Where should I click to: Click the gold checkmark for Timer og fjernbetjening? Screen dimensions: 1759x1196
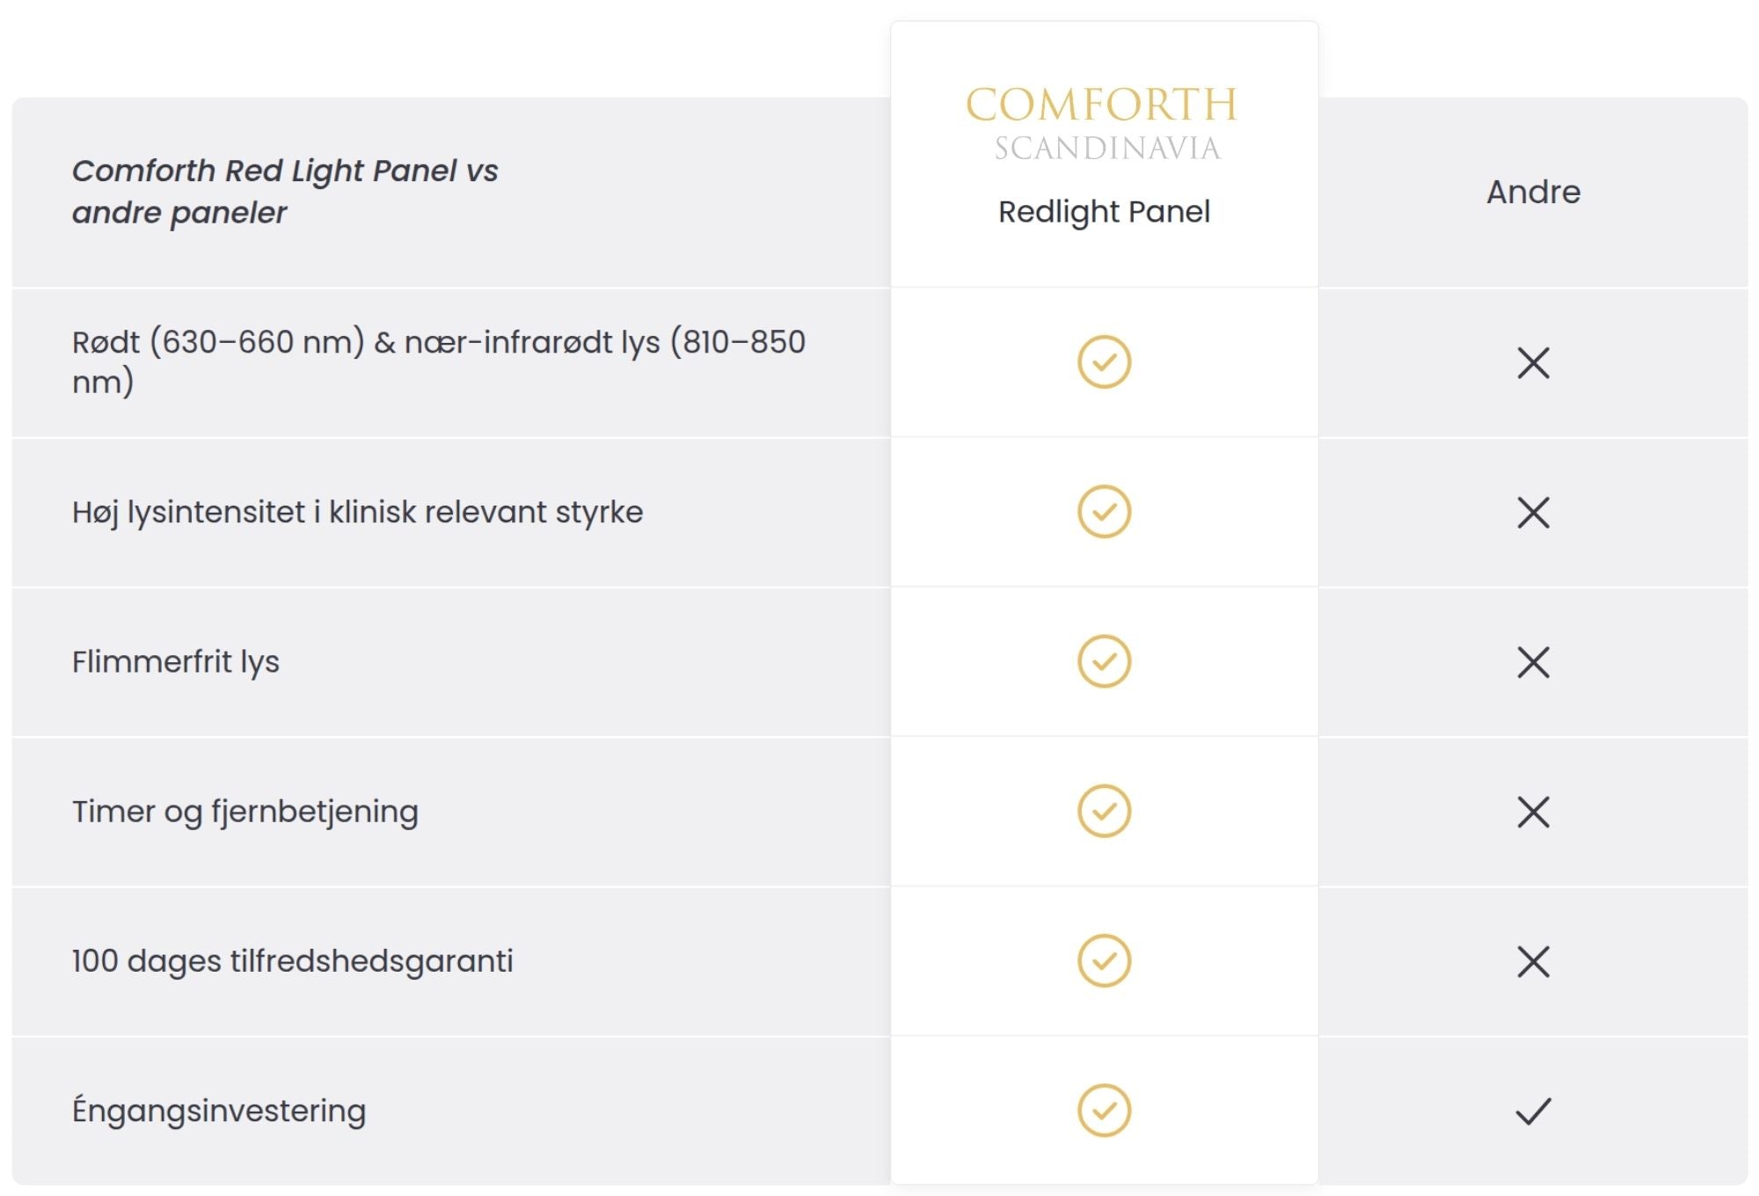coord(1104,810)
